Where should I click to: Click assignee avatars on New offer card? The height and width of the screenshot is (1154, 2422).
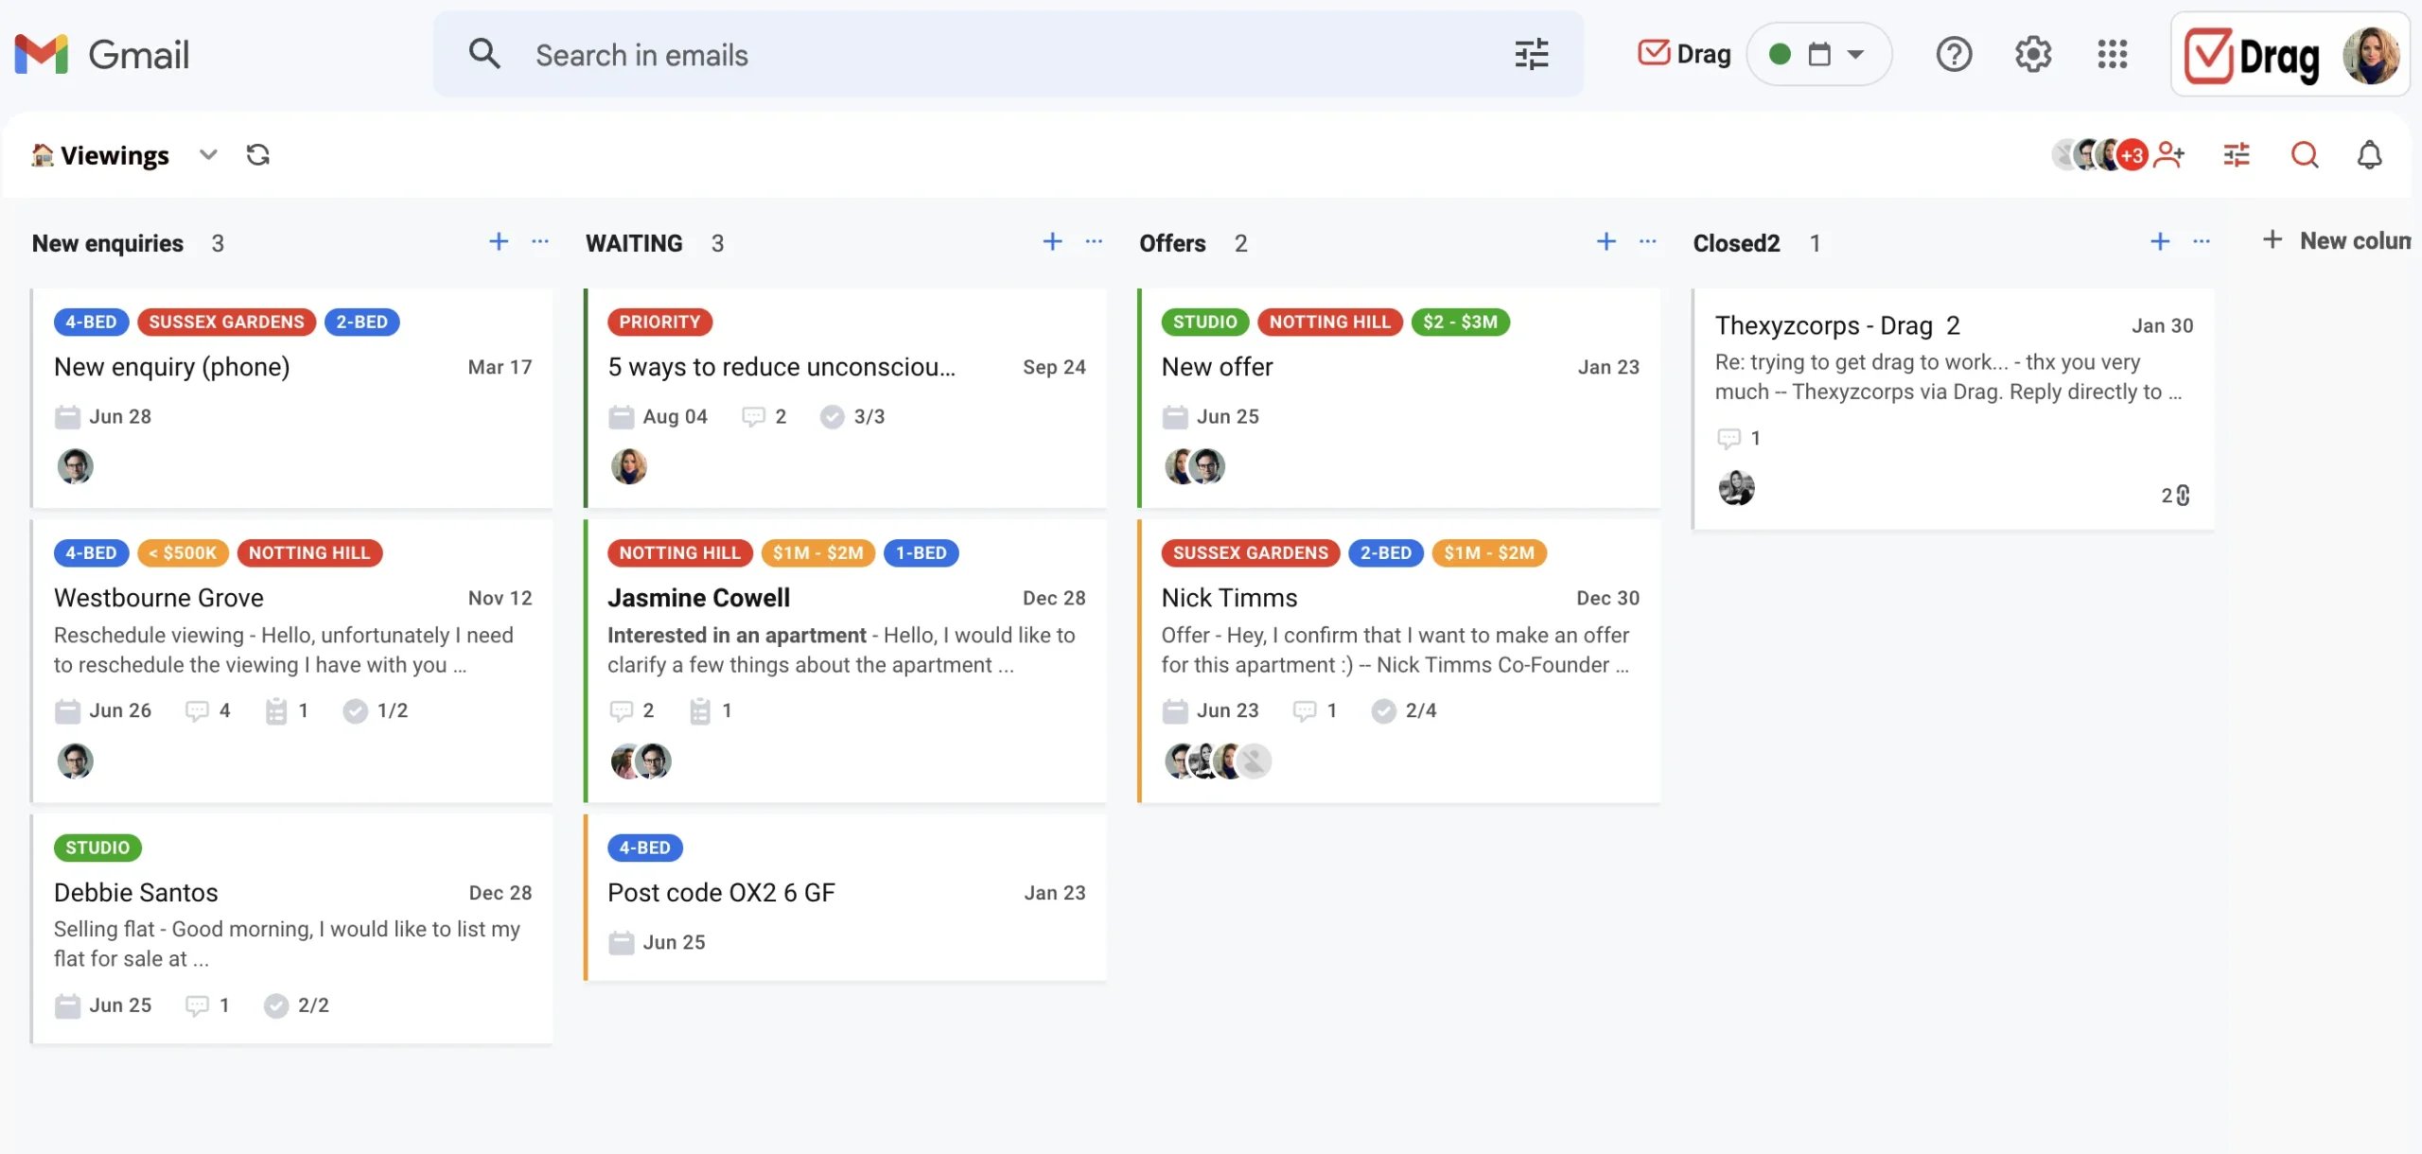[1195, 465]
